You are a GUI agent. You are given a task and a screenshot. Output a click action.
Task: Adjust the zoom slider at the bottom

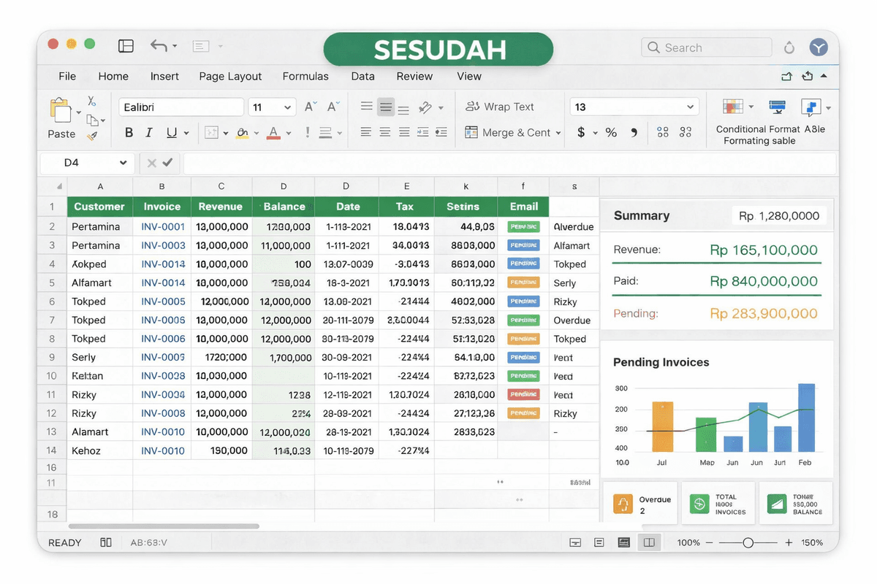click(748, 542)
